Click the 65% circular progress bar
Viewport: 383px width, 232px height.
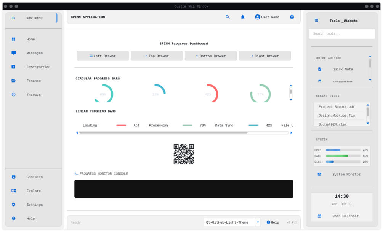click(x=103, y=94)
